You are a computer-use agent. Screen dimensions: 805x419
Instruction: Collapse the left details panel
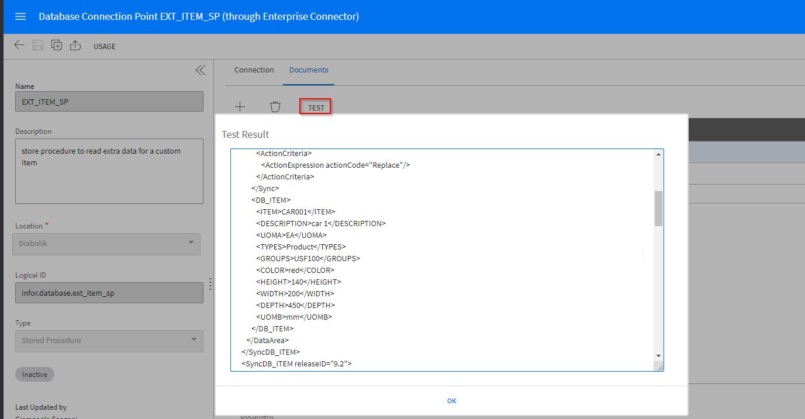pos(200,71)
